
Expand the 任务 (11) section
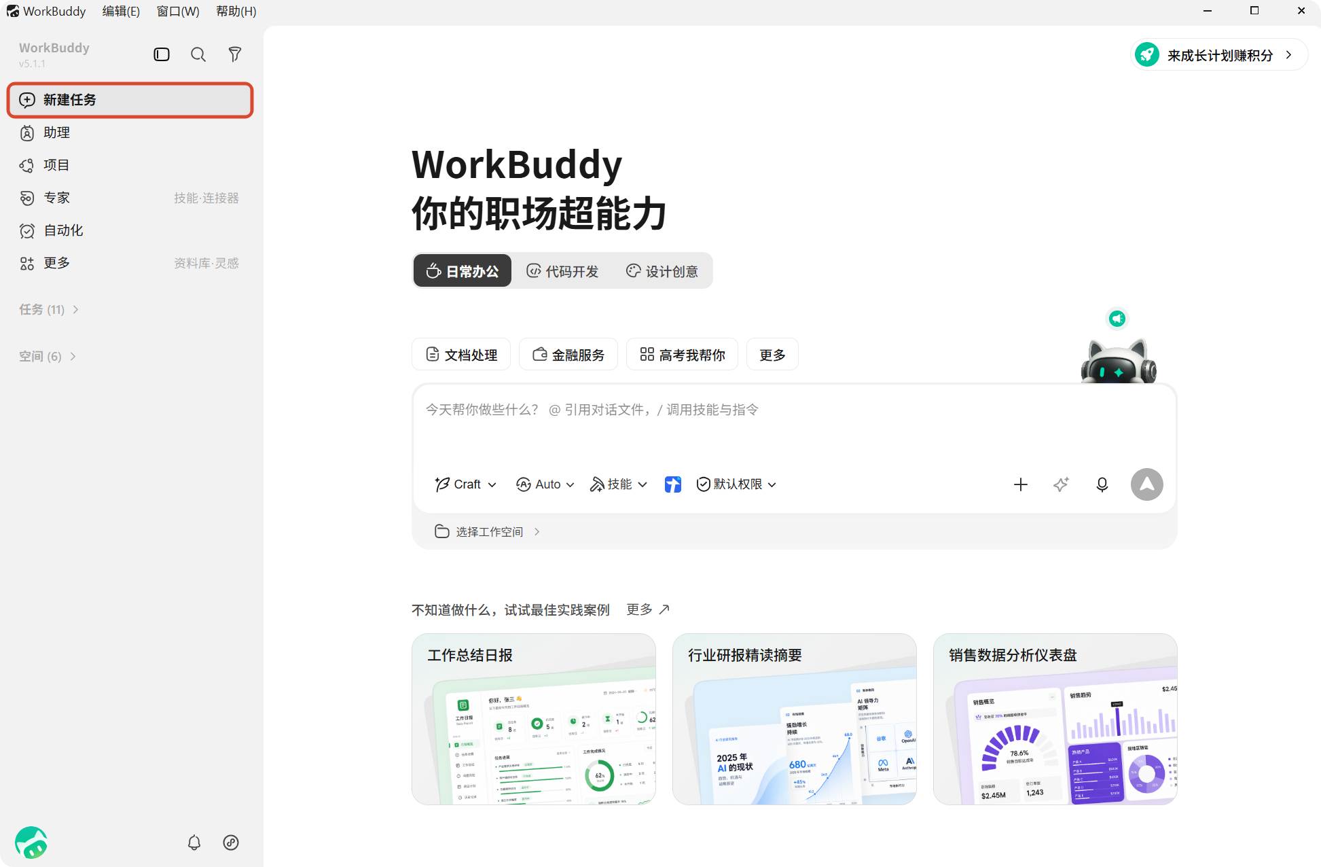(x=49, y=310)
